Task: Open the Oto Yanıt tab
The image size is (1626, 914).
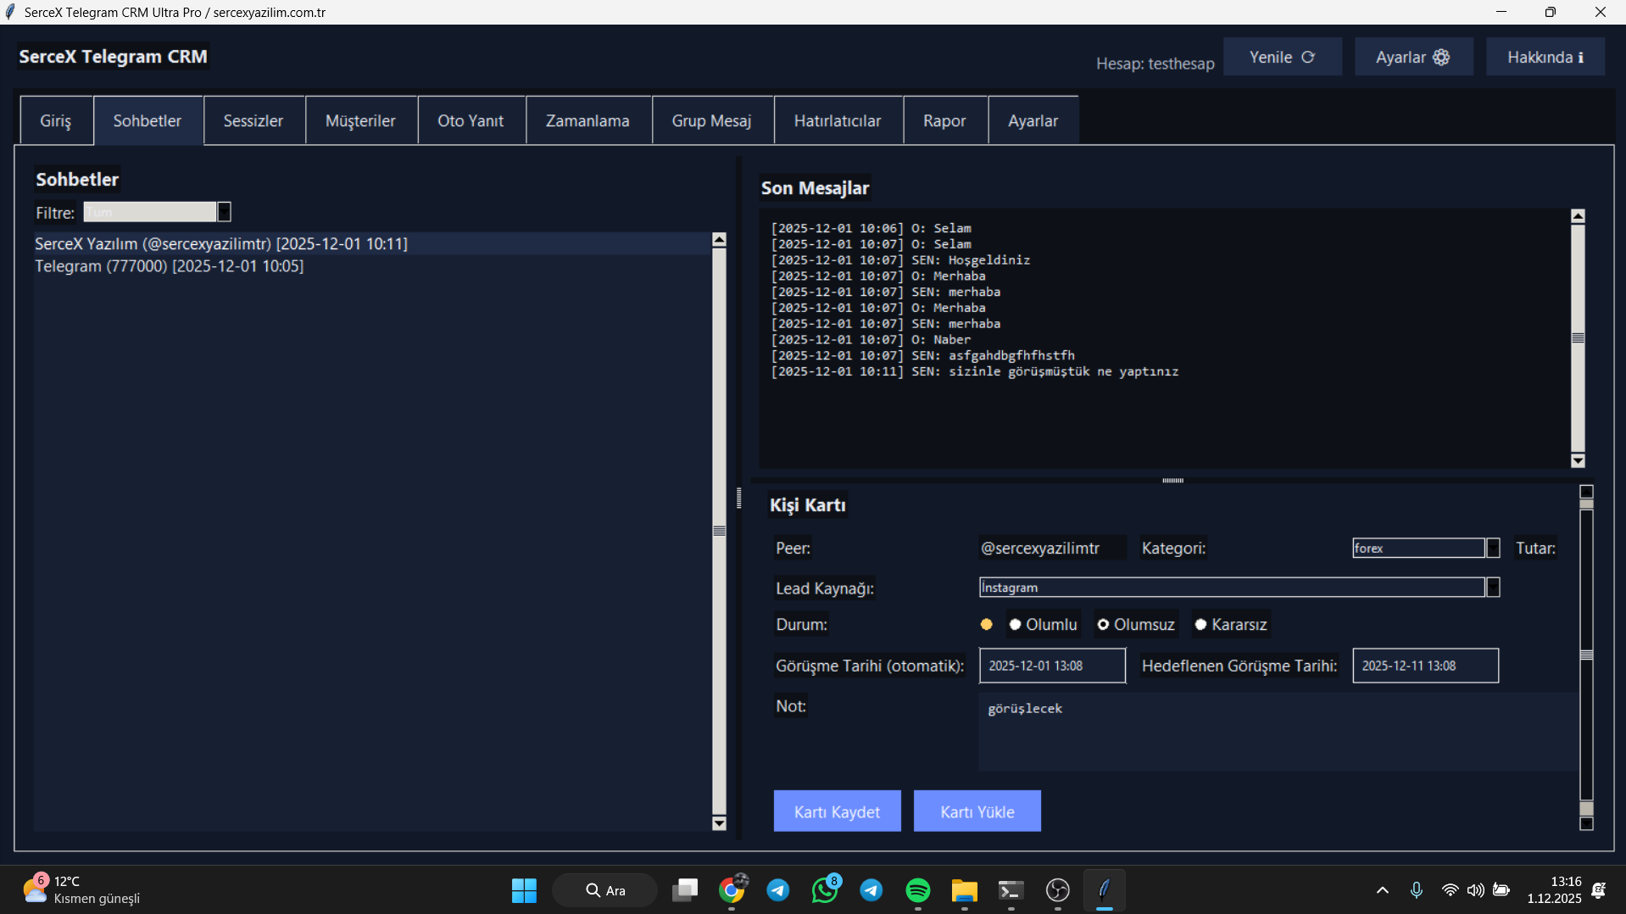Action: 471,120
